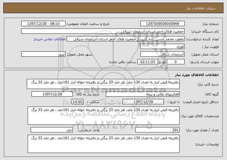Click the label ایجاد کننده درخواست
This screenshot has height=160, width=227.
pyautogui.click(x=202, y=39)
